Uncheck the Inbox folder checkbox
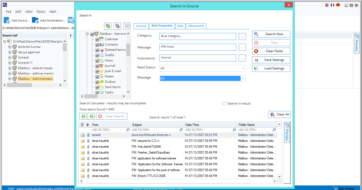 pyautogui.click(x=97, y=61)
